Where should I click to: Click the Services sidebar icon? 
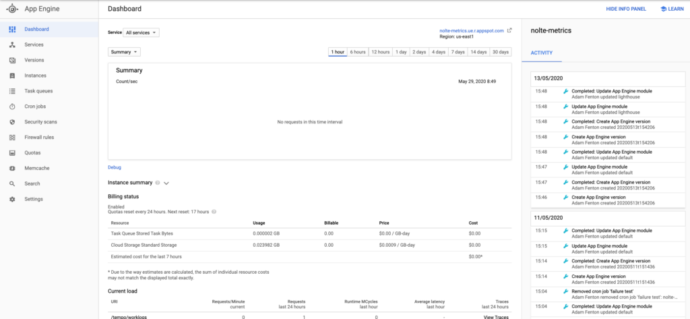click(12, 45)
